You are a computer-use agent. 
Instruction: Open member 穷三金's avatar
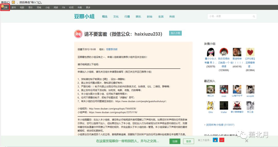coord(250,106)
